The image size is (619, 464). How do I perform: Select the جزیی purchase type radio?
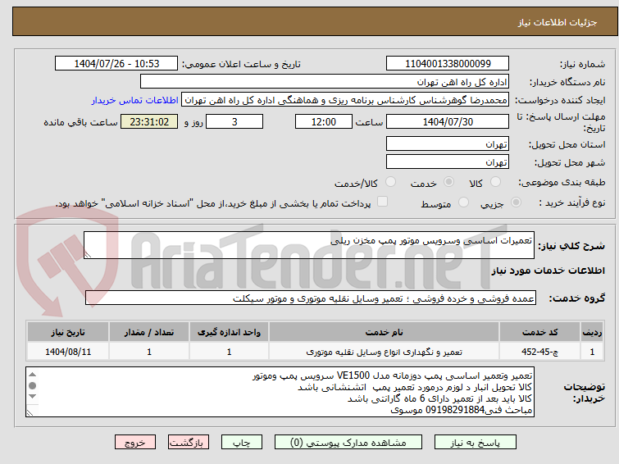pos(516,202)
